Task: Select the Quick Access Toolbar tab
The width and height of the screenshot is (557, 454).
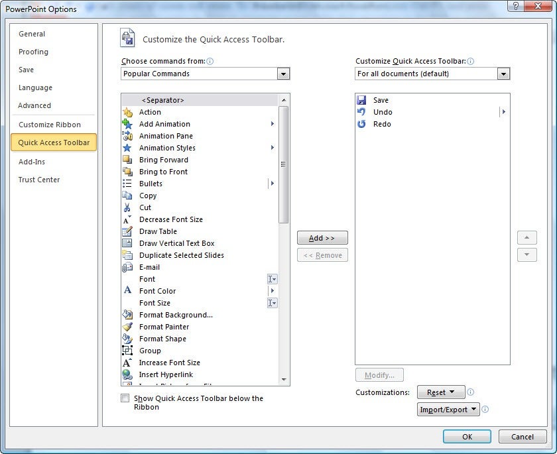Action: (54, 142)
